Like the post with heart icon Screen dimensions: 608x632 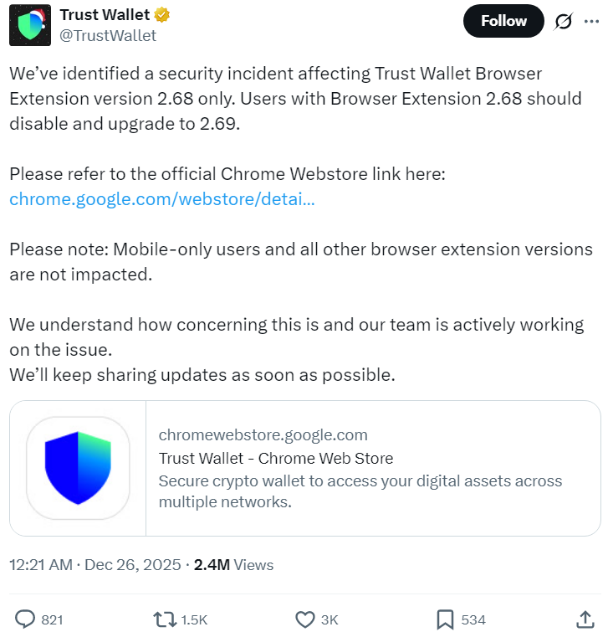pyautogui.click(x=305, y=619)
